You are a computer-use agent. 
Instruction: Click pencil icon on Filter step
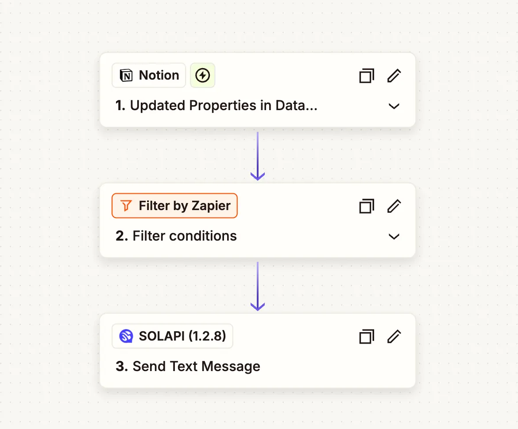tap(394, 206)
